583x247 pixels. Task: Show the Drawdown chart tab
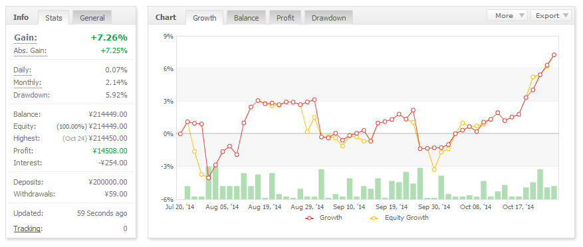pos(328,17)
